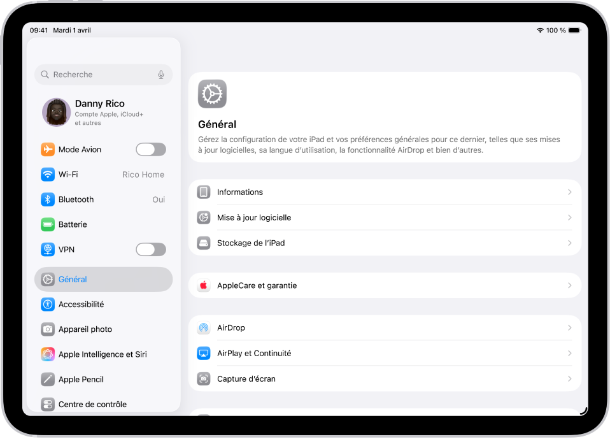Select the Wi-Fi icon in the sidebar
Image resolution: width=610 pixels, height=439 pixels.
48,174
